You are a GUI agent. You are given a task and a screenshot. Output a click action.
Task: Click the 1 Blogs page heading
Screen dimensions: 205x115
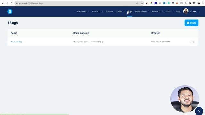coord(12,23)
